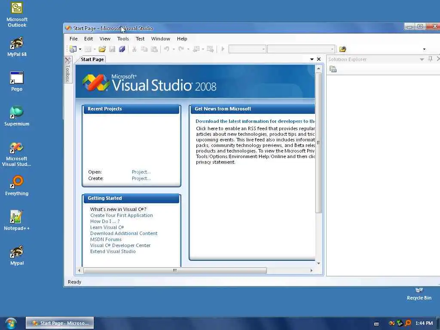
Task: Select Microsoft Outlook desktop icon
Action: click(x=17, y=14)
